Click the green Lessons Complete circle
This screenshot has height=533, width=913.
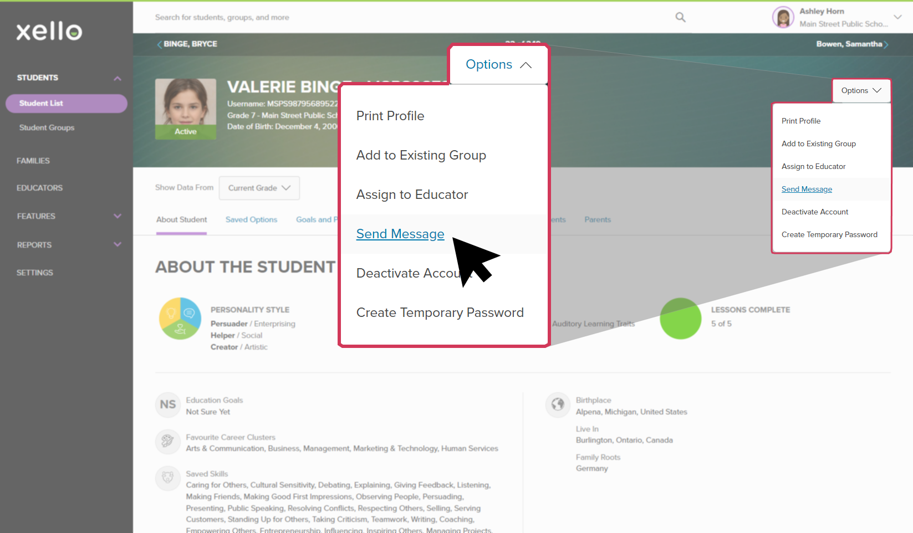coord(681,319)
